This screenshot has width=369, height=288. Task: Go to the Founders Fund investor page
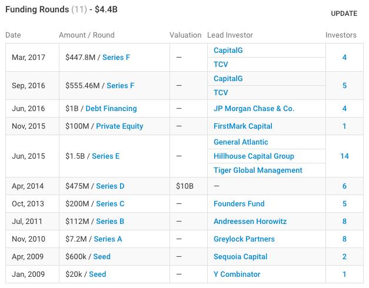tap(239, 204)
